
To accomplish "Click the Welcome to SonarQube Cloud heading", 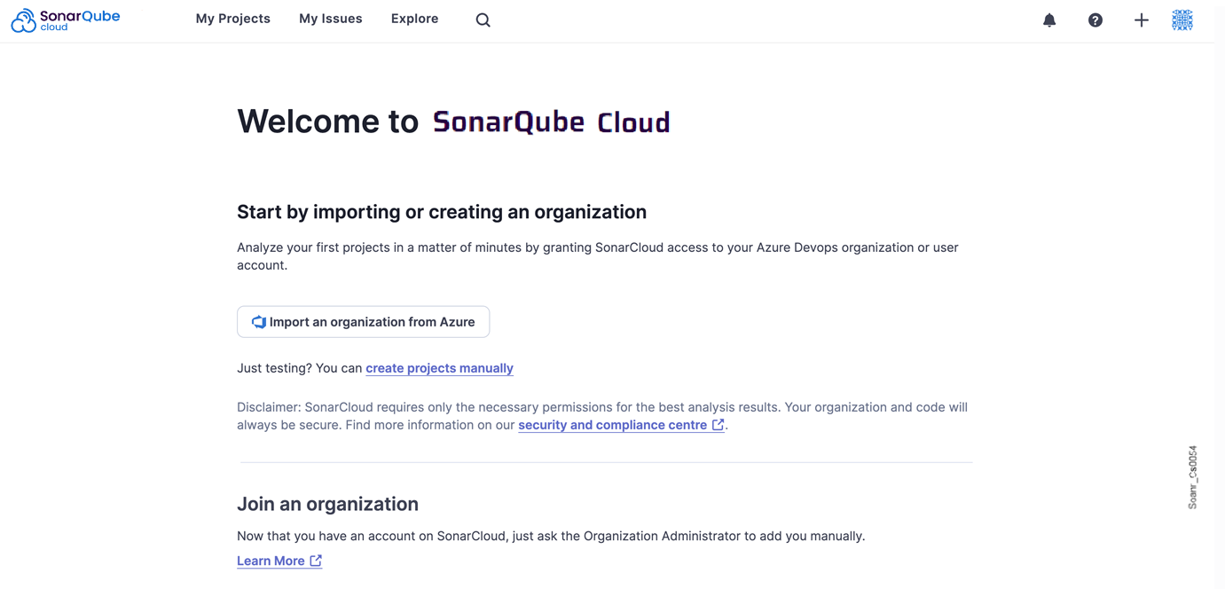I will point(452,122).
